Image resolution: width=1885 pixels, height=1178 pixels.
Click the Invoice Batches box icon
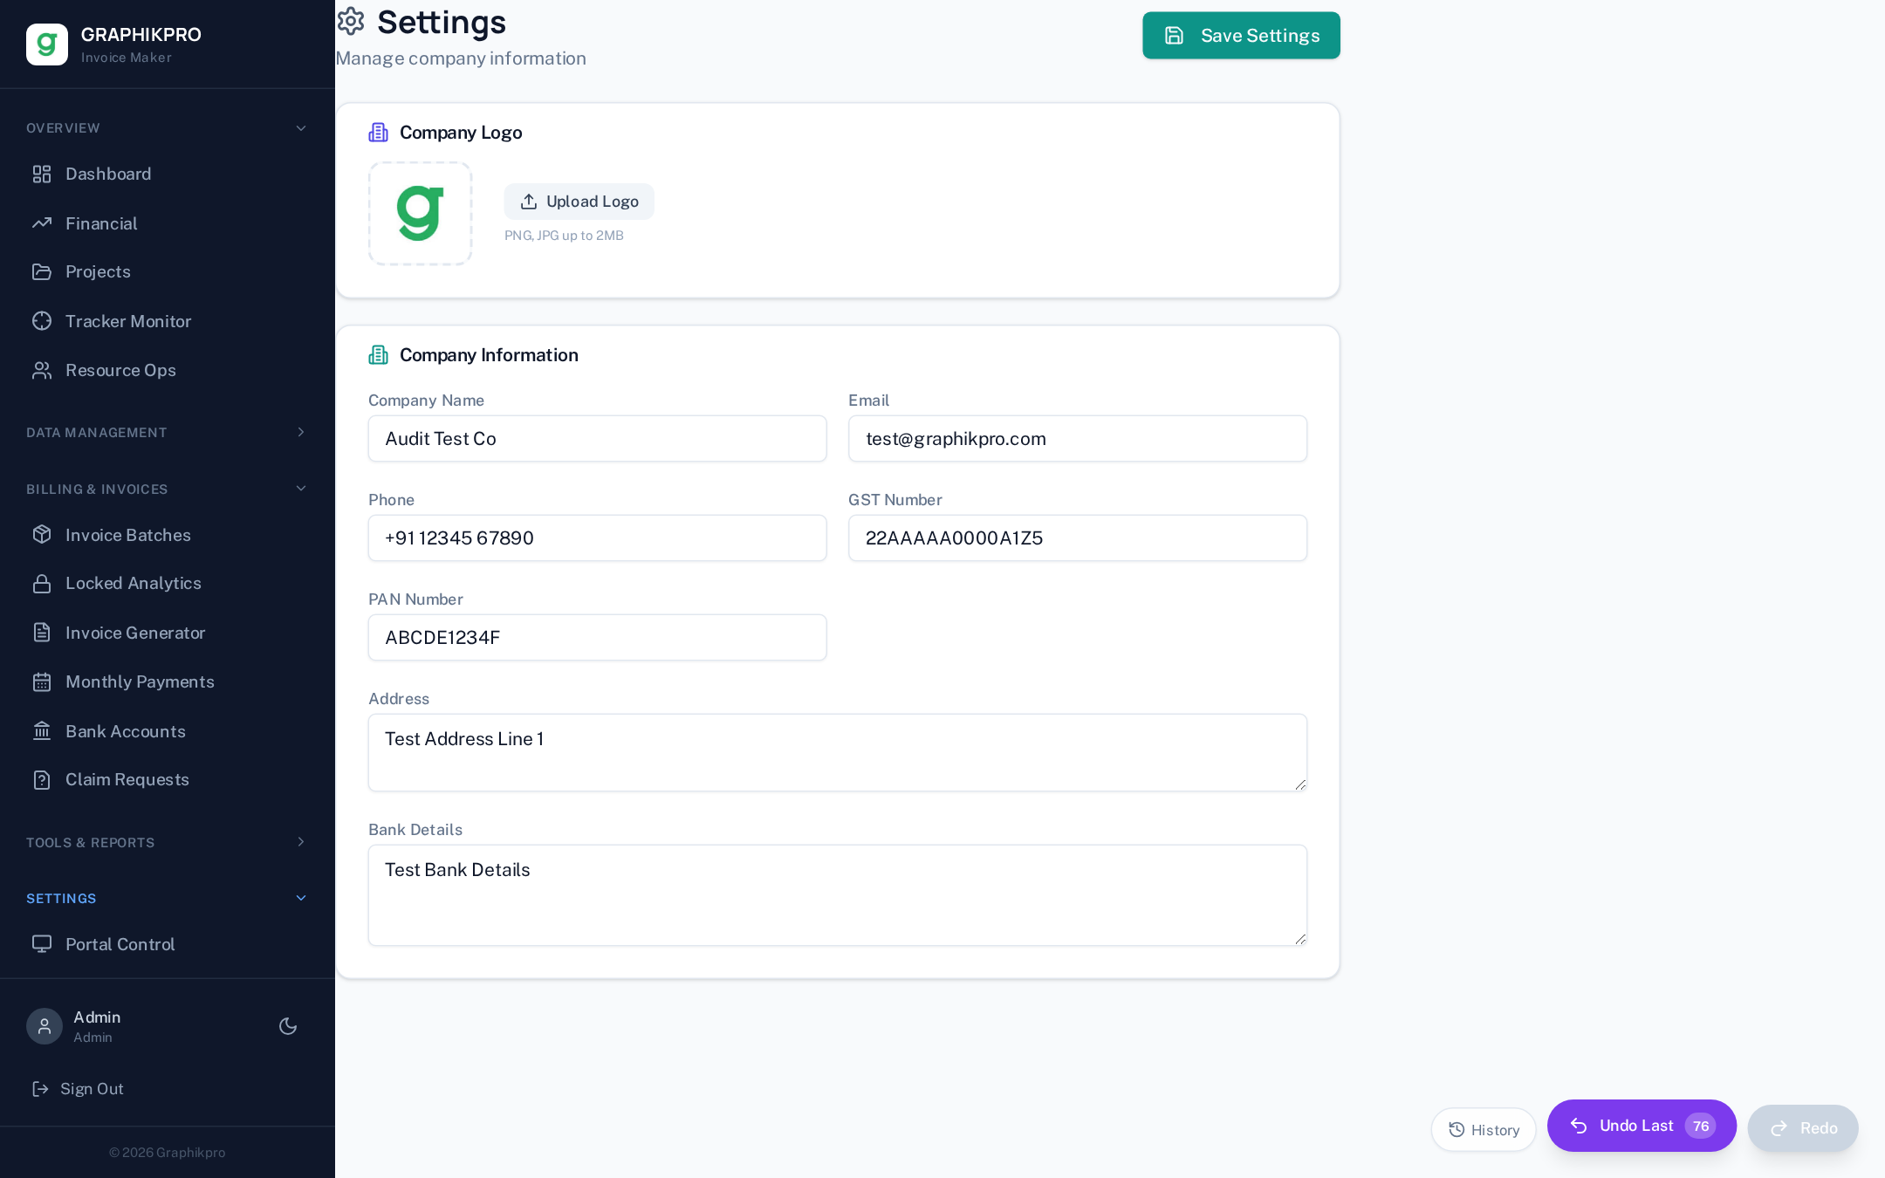click(x=42, y=535)
